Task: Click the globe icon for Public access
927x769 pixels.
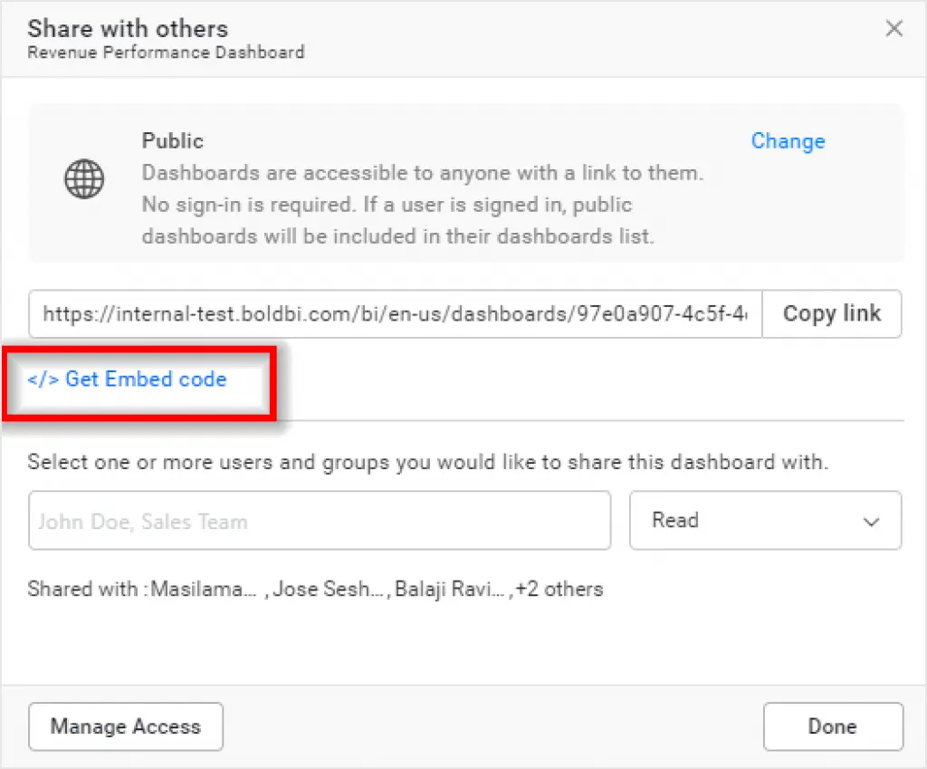Action: click(84, 180)
